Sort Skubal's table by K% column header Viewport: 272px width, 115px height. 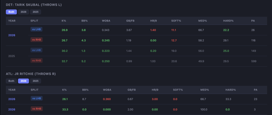pyautogui.click(x=63, y=20)
